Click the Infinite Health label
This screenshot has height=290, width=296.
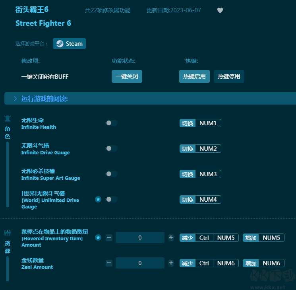(39, 127)
